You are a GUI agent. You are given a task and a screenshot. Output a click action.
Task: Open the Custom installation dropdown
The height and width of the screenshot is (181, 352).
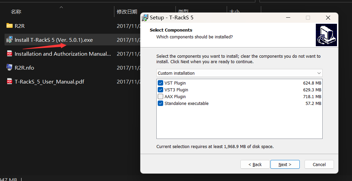point(239,73)
